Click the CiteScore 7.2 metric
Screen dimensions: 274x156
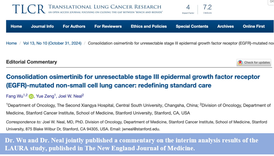tap(207, 9)
